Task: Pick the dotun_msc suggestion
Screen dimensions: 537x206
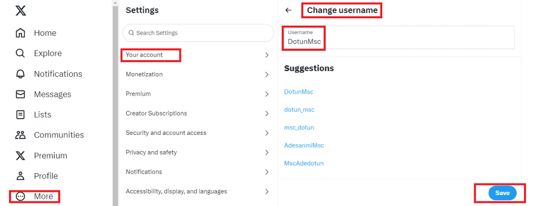Action: [299, 110]
